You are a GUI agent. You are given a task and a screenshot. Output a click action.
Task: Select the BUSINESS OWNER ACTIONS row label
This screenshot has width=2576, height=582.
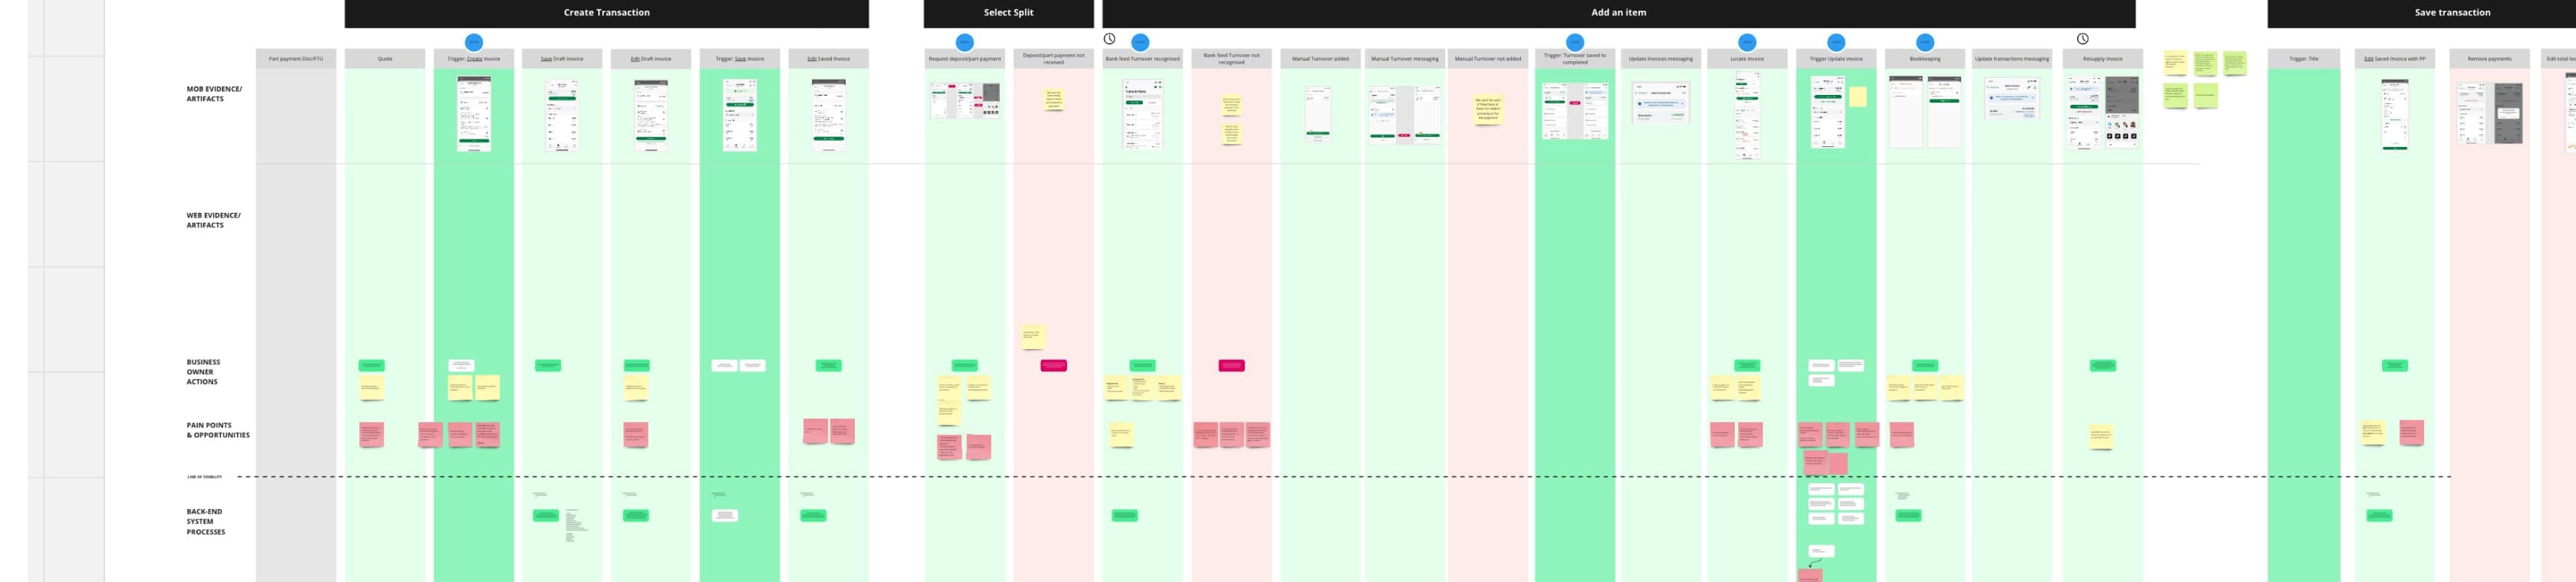pos(203,371)
